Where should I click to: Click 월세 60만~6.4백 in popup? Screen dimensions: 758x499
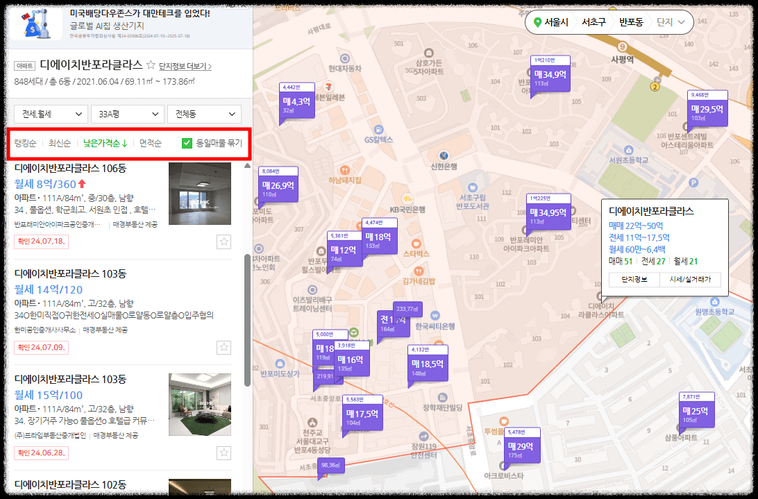tap(637, 249)
